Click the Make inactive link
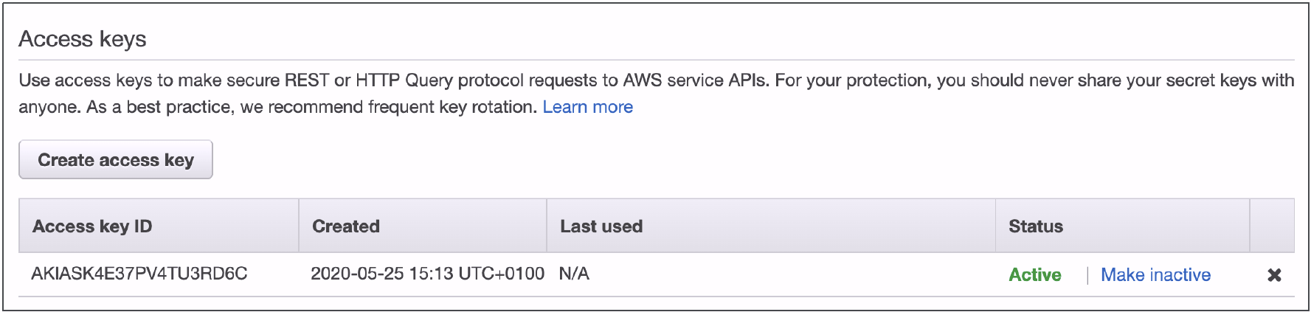The image size is (1311, 312). [1155, 275]
